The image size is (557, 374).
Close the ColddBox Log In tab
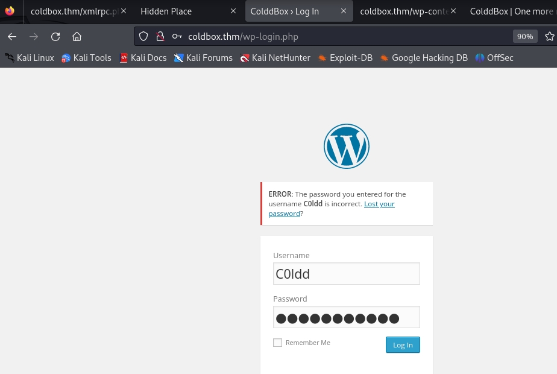point(344,11)
